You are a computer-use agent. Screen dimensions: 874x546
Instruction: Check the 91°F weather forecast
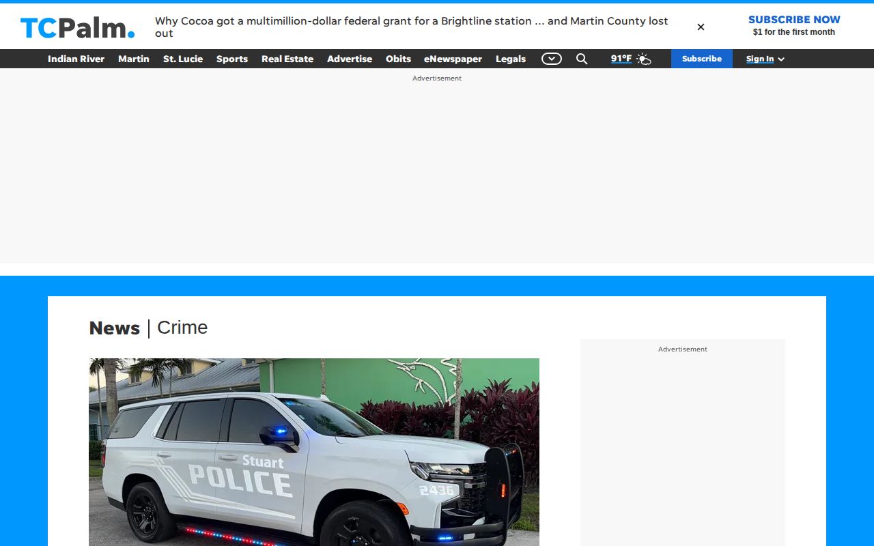pos(621,59)
